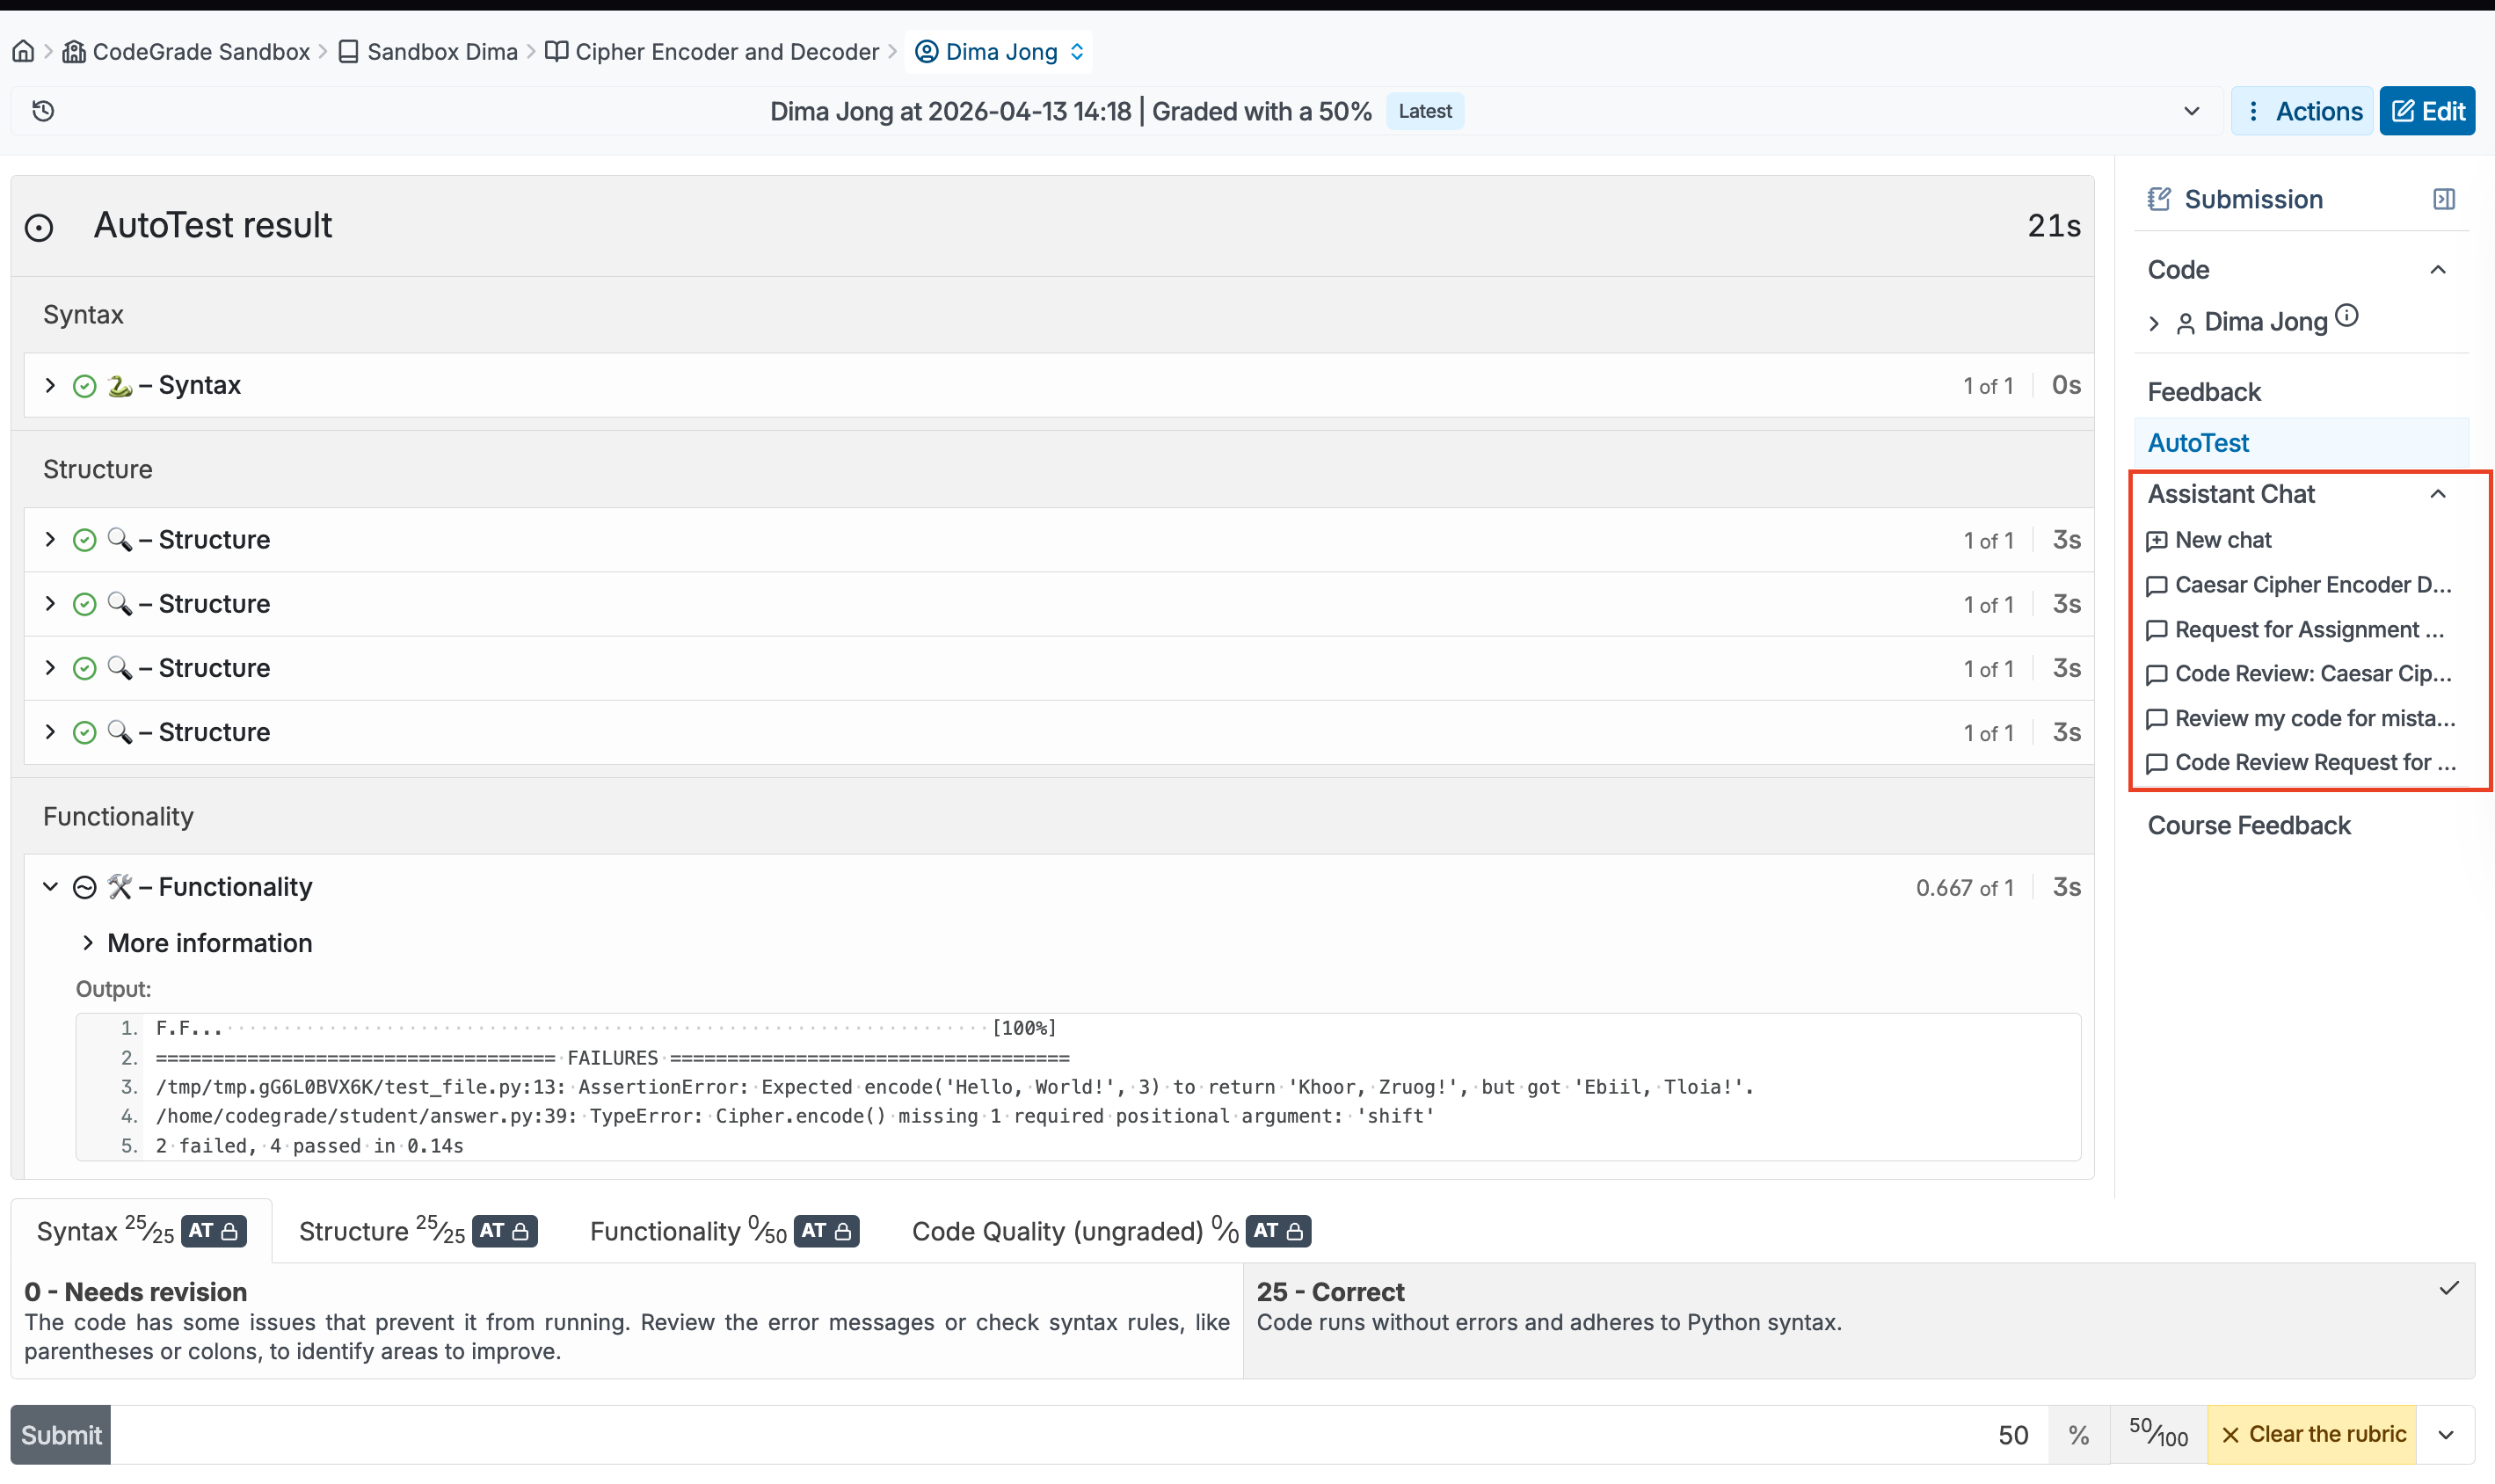The height and width of the screenshot is (1484, 2495).
Task: Expand the Syntax test row
Action: click(x=50, y=385)
